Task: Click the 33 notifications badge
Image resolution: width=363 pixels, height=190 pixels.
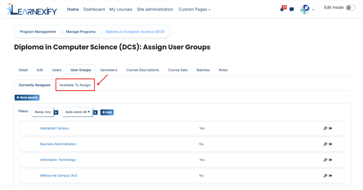Action: [x=284, y=7]
